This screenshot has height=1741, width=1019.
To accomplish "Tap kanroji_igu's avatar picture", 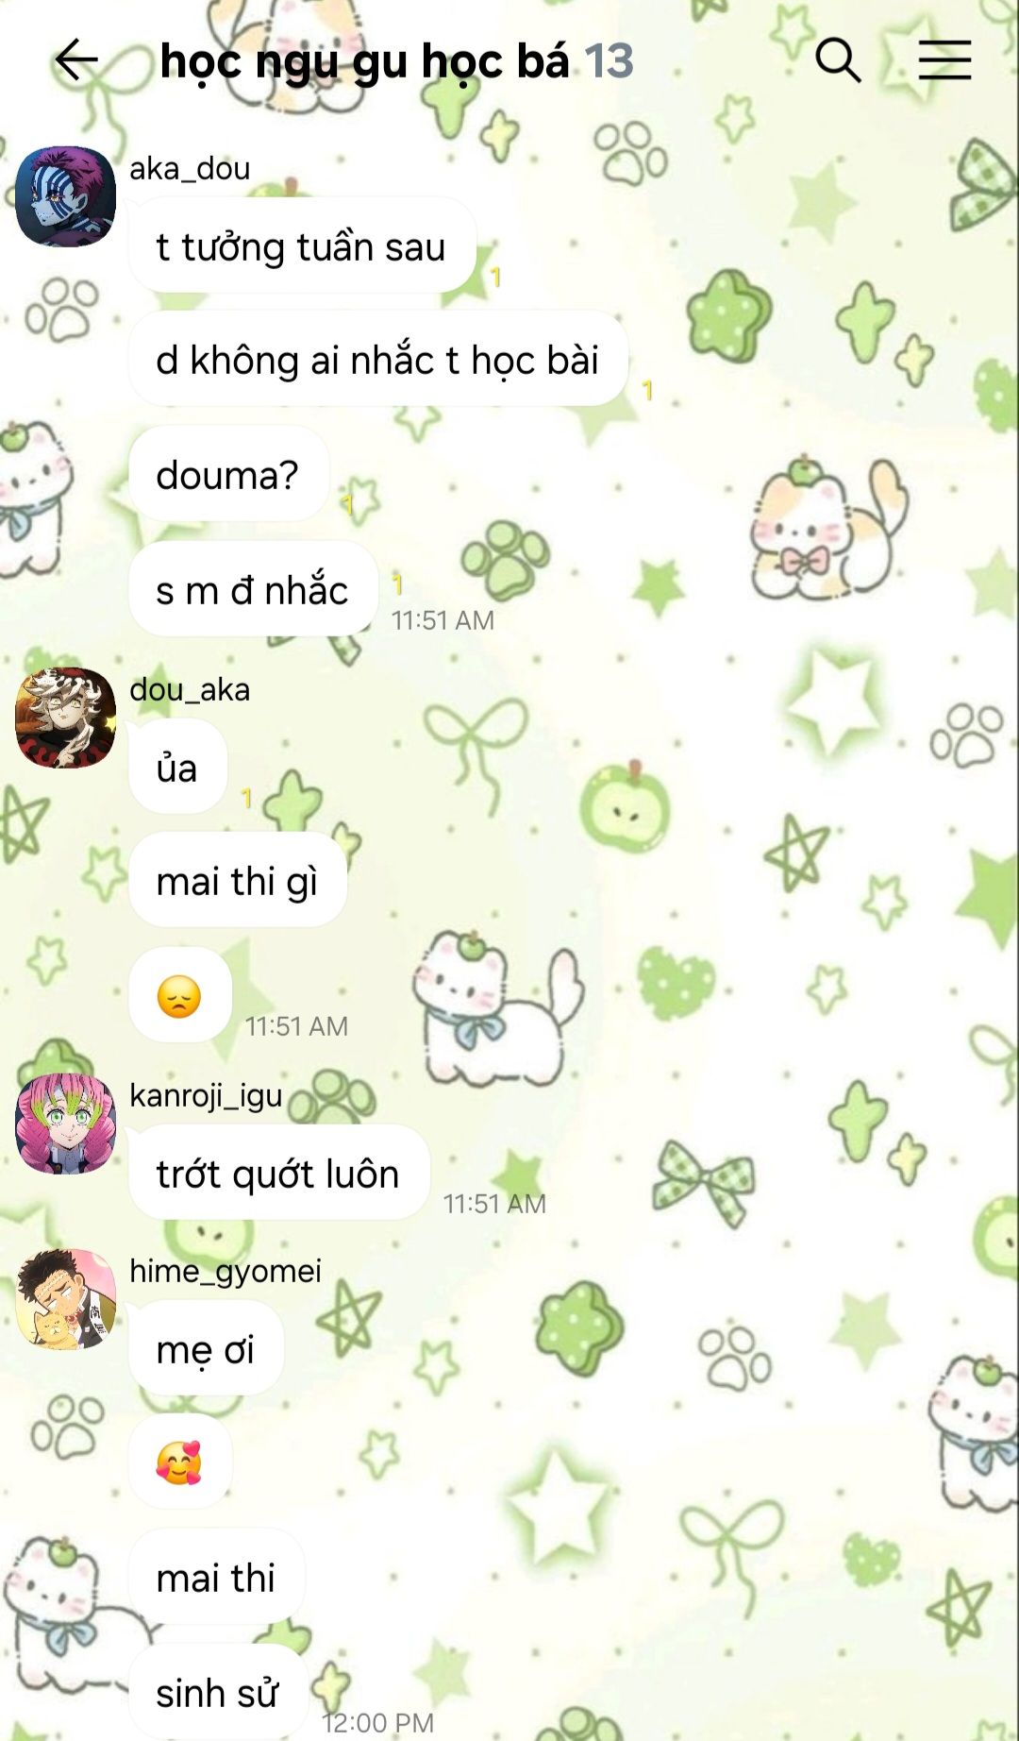I will 65,1124.
